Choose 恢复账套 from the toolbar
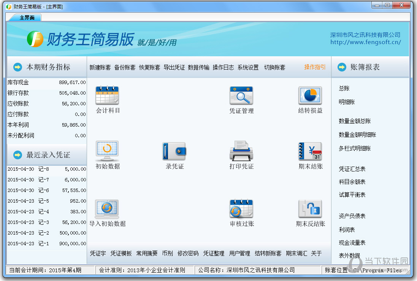 click(x=149, y=67)
